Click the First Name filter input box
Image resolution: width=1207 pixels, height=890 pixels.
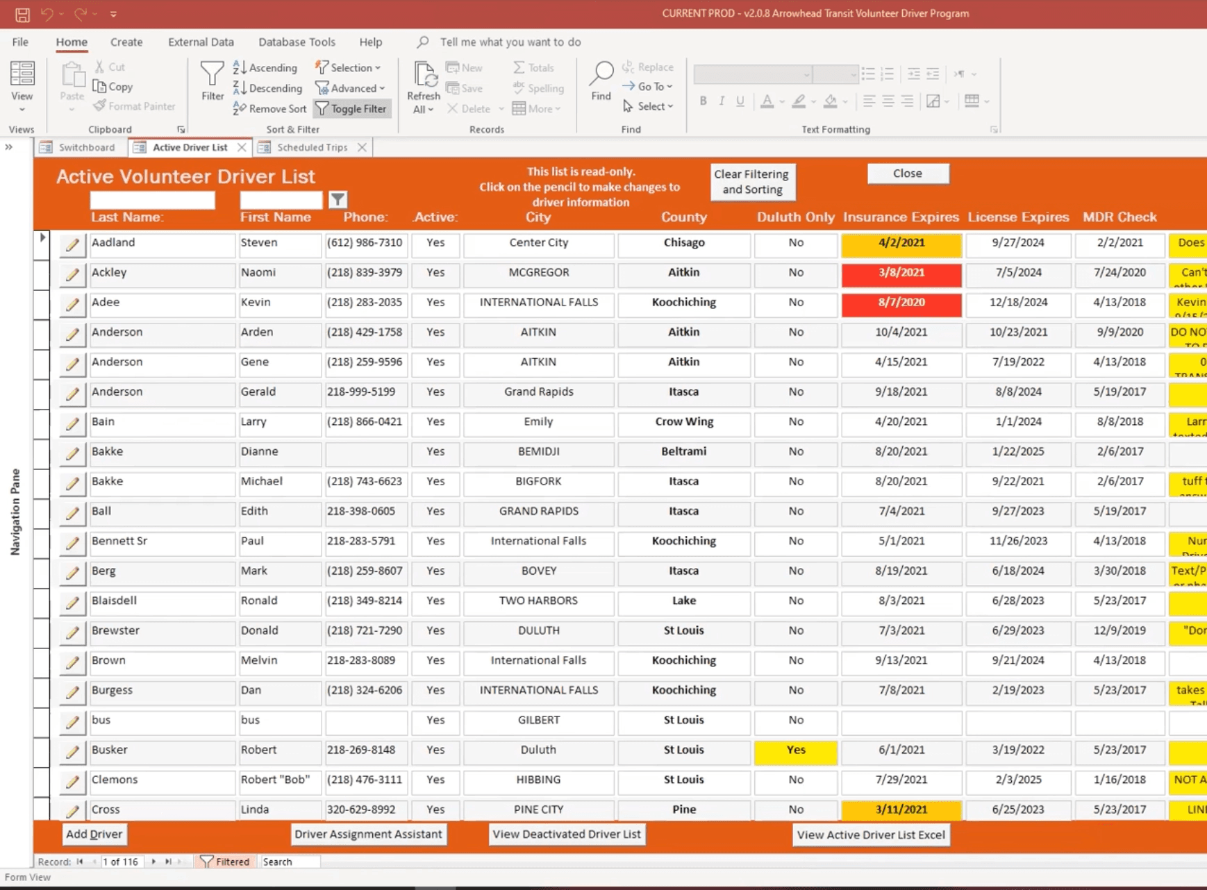click(281, 201)
